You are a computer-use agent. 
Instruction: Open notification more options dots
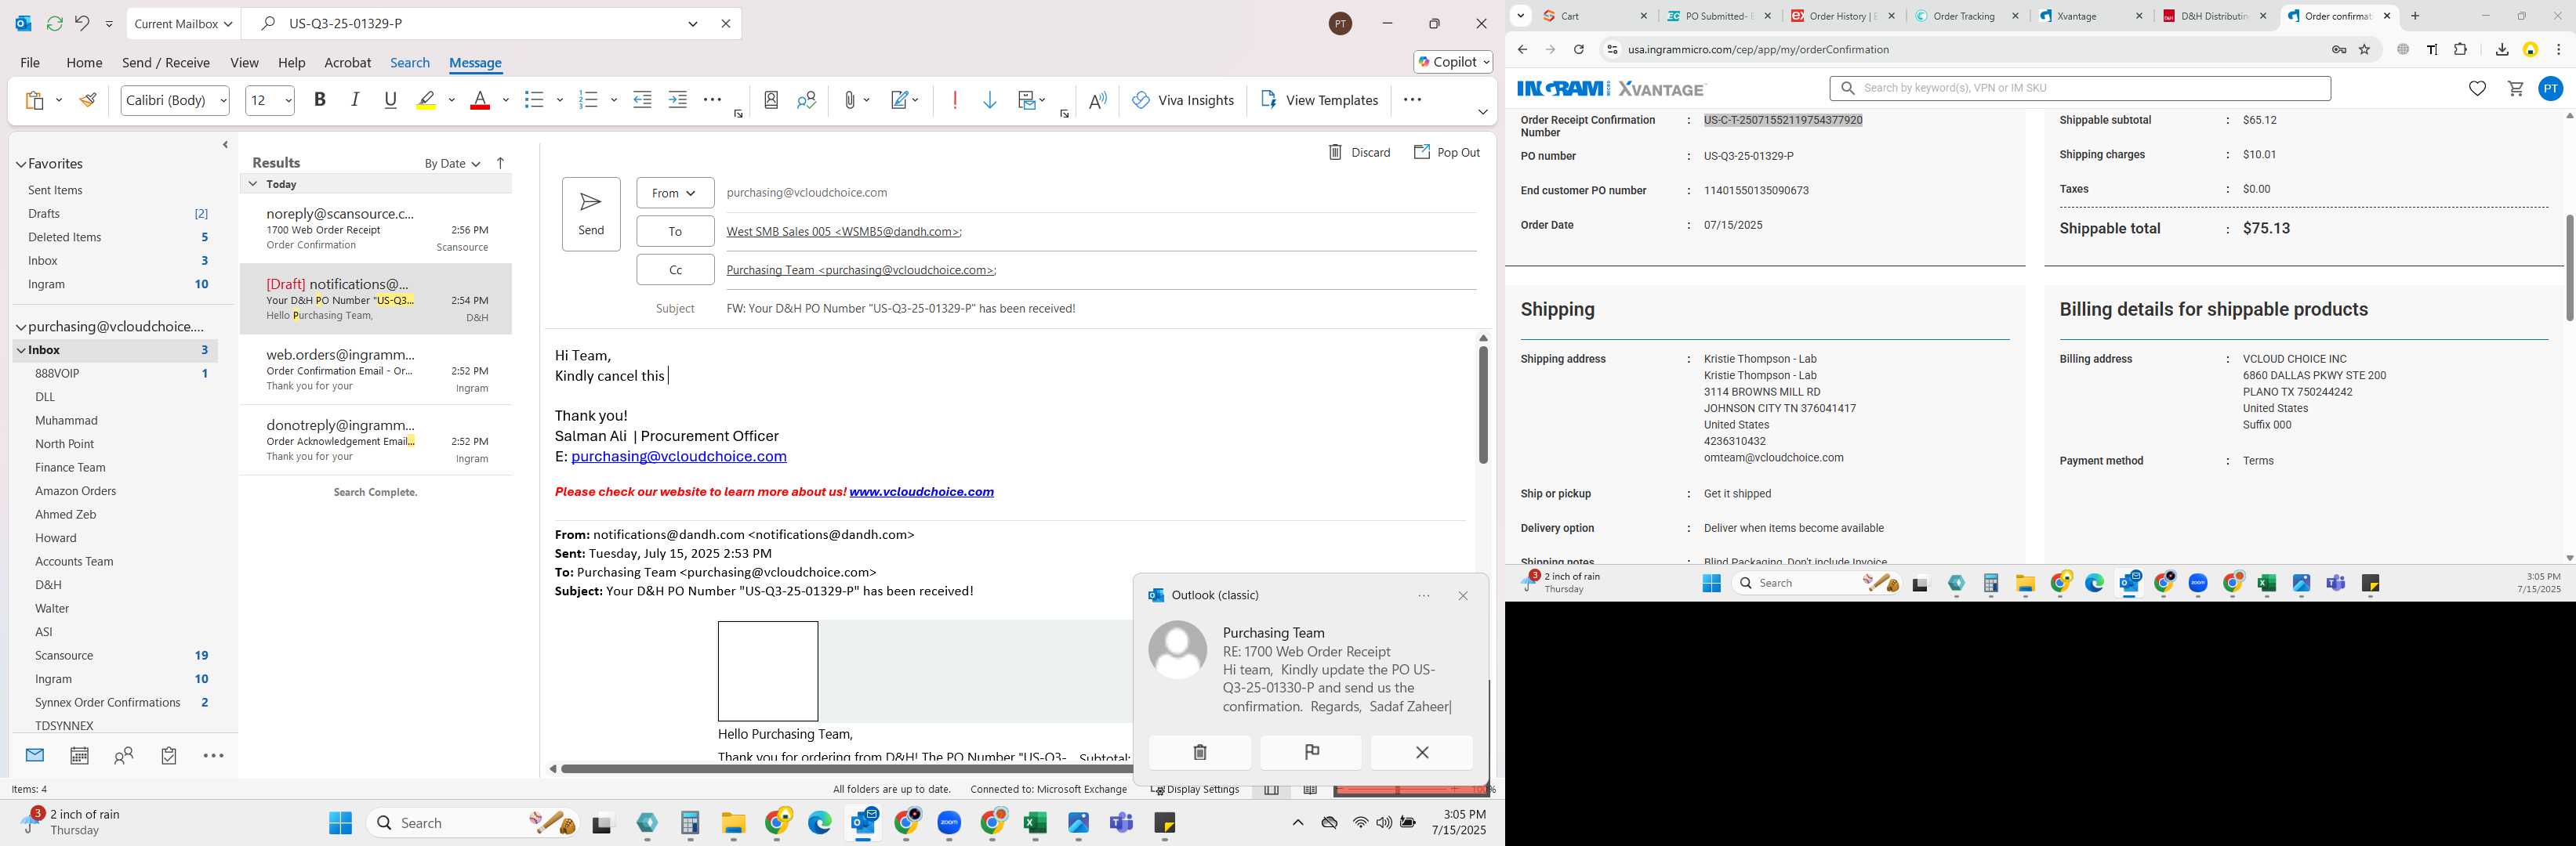[x=1424, y=595]
